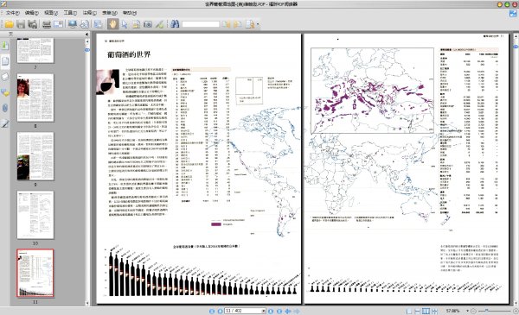Select the arrow selection tool

(125, 24)
